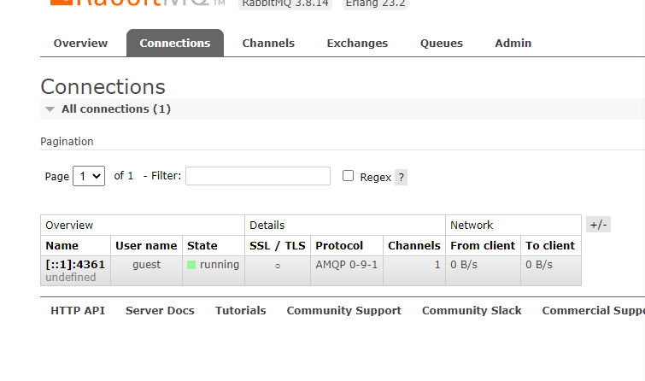645x381 pixels.
Task: Focus the Filter text field
Action: point(257,176)
